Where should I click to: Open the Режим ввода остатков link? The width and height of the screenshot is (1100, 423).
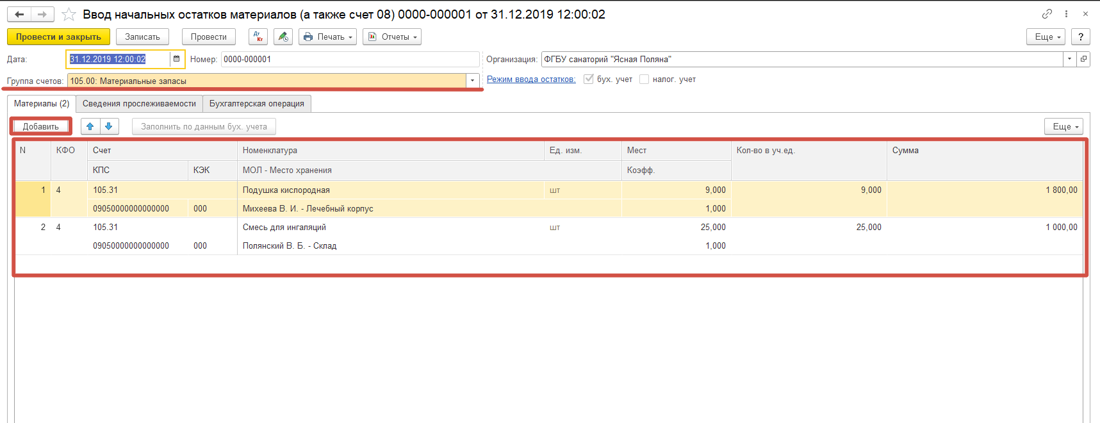coord(530,79)
